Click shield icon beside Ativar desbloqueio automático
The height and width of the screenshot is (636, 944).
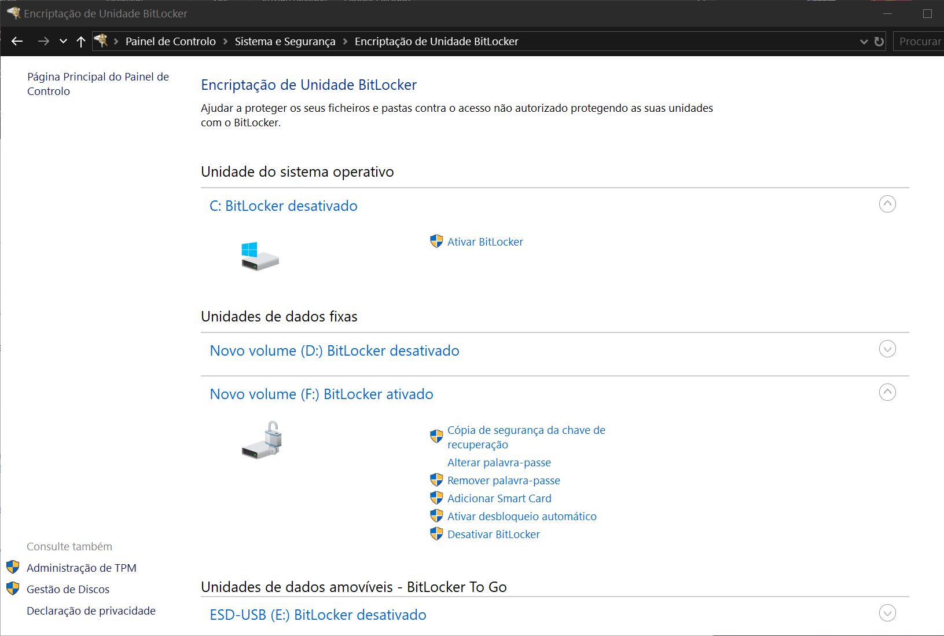(436, 516)
